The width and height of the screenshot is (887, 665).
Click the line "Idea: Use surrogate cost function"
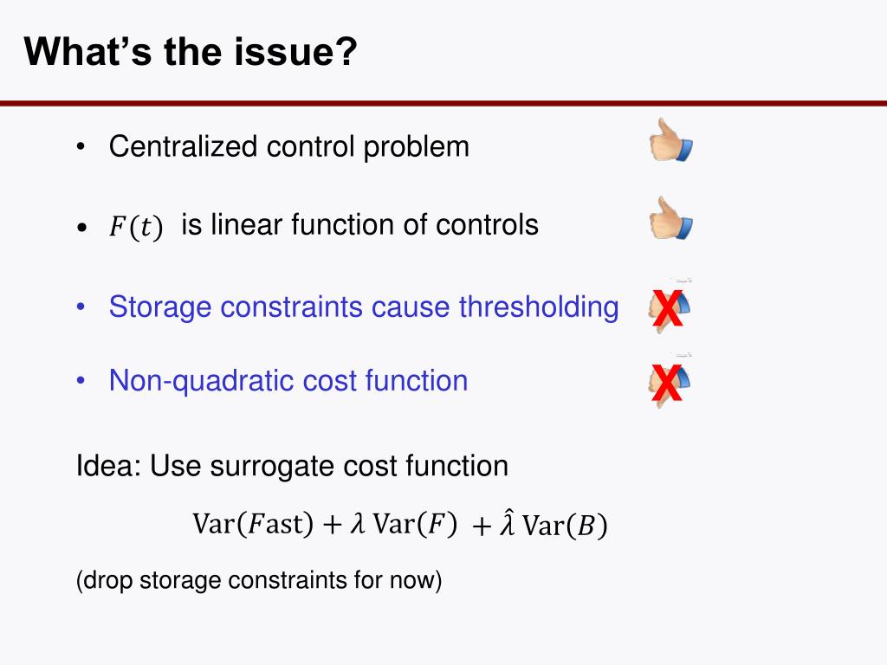[292, 466]
